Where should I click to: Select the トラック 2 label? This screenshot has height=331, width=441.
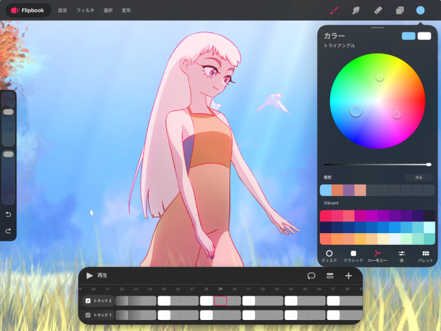(x=103, y=301)
